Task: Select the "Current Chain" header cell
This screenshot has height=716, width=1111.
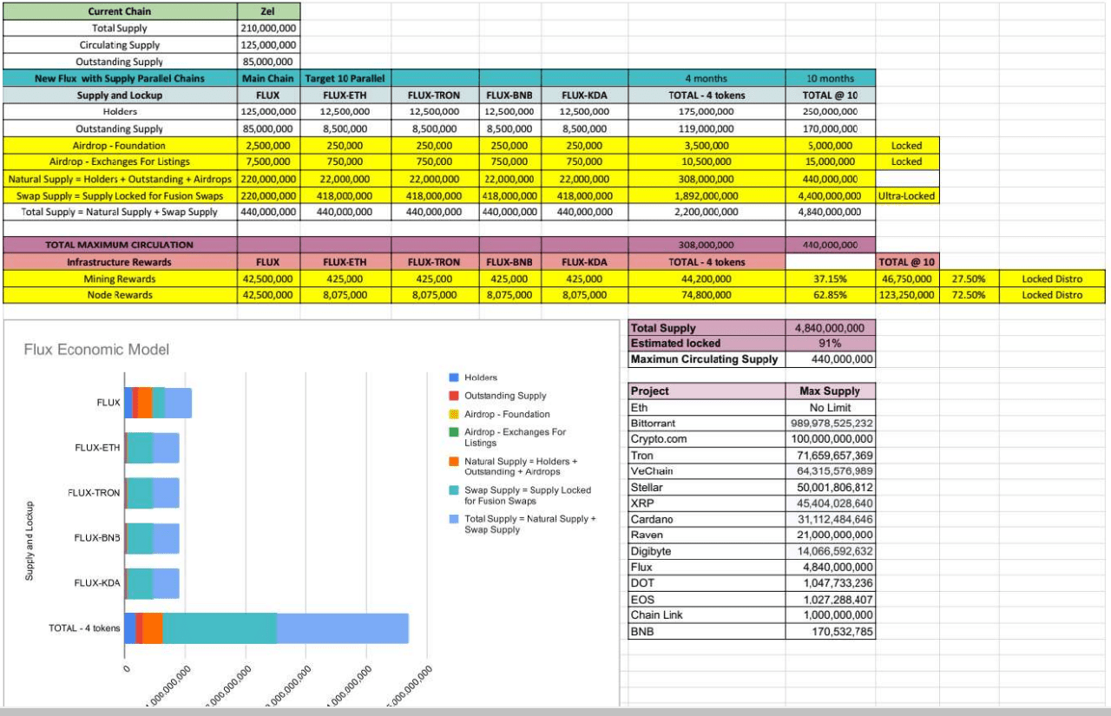Action: (120, 11)
